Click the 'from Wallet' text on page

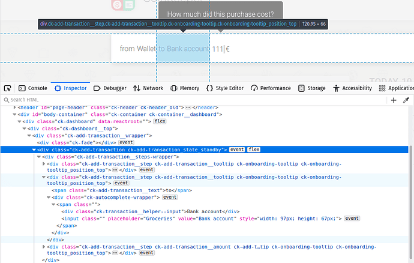(x=137, y=49)
